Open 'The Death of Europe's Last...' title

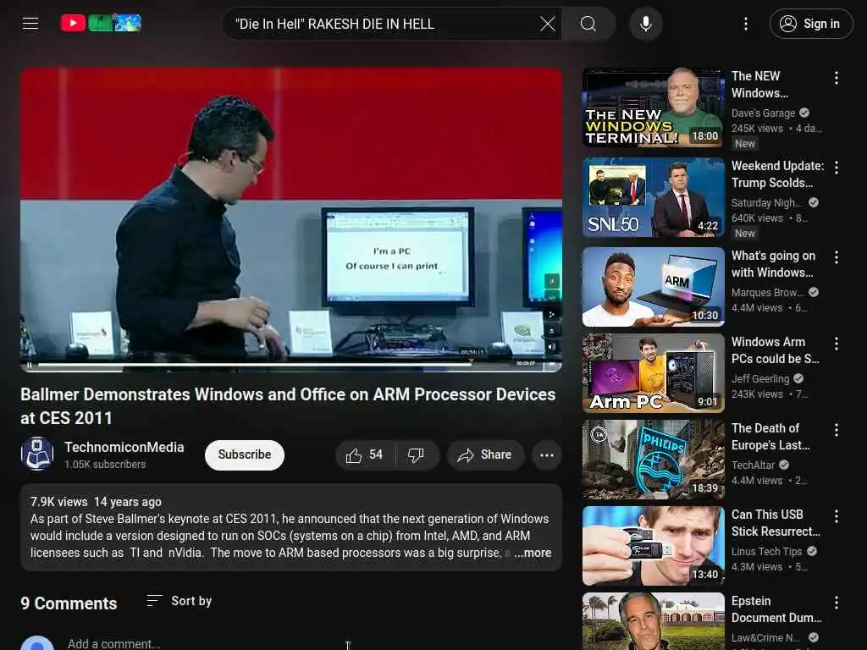[x=770, y=436]
